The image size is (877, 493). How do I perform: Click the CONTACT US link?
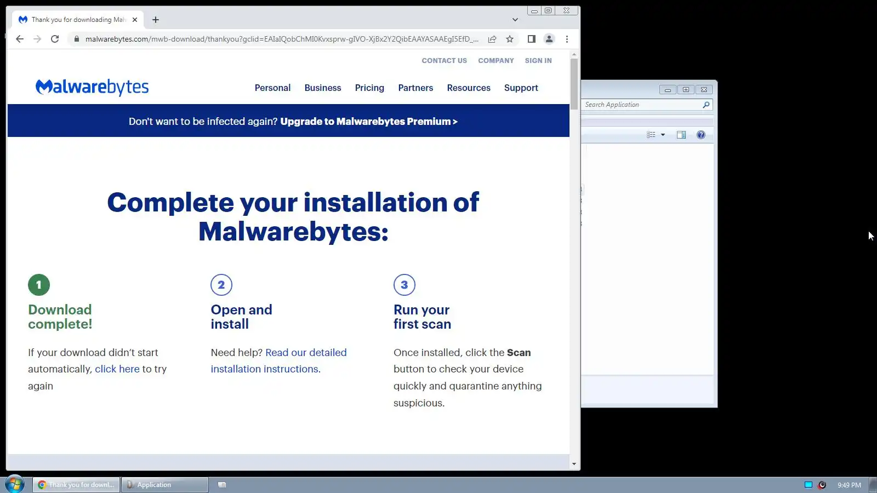click(445, 61)
